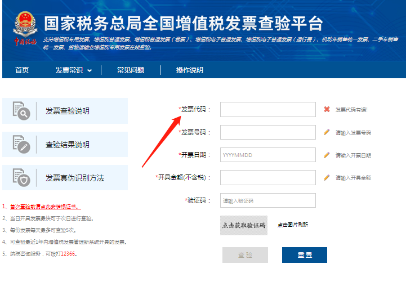
Task: Focus the 验证码 input field
Action: click(268, 200)
